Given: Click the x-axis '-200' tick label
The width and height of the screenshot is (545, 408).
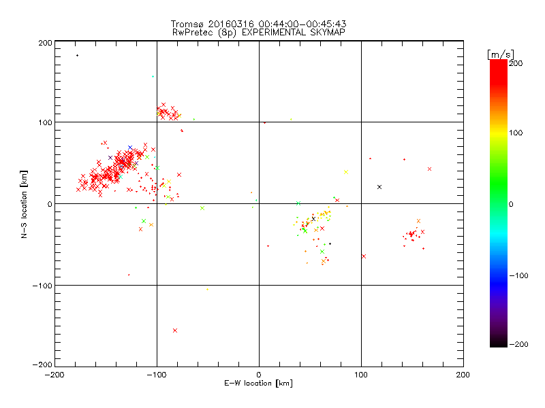Looking at the screenshot, I should 54,375.
